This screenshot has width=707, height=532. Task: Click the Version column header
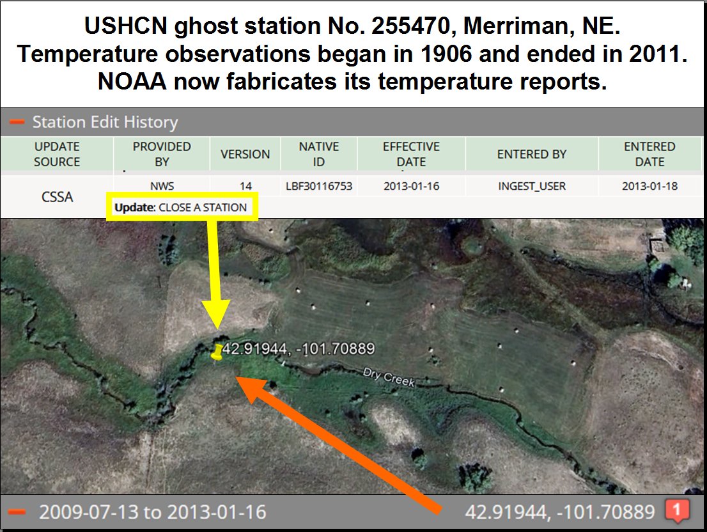coord(245,154)
